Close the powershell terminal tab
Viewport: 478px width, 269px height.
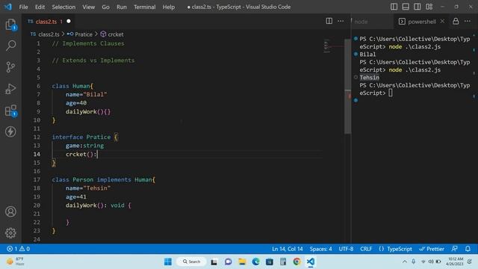[442, 21]
